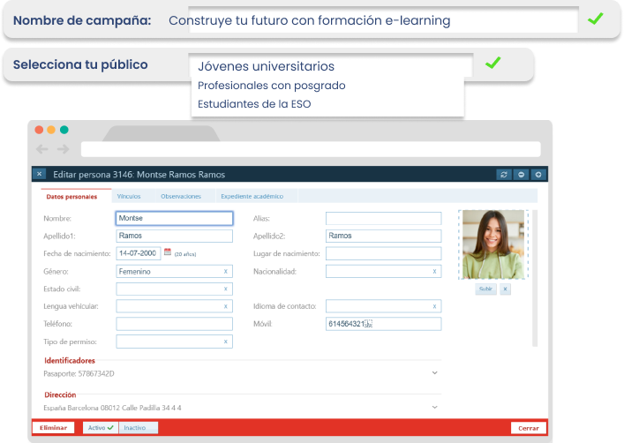Clear the Género field with its x

226,272
